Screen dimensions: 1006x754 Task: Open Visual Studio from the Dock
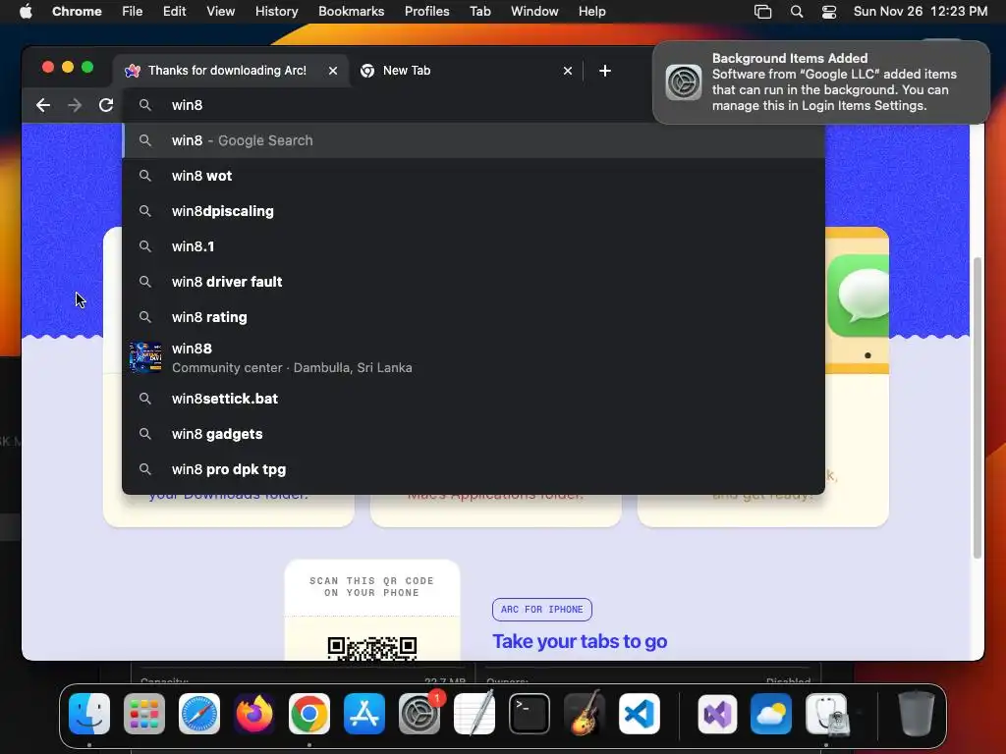pyautogui.click(x=717, y=714)
